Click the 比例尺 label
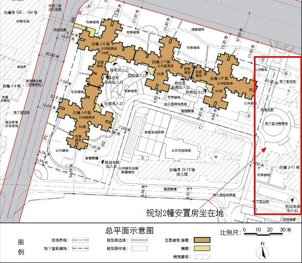Viewport: 302px width, 263px height. pos(231,232)
